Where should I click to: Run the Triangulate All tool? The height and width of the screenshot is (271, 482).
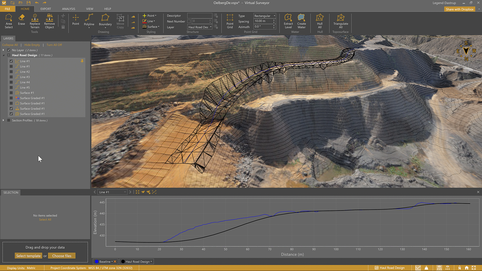(x=340, y=21)
